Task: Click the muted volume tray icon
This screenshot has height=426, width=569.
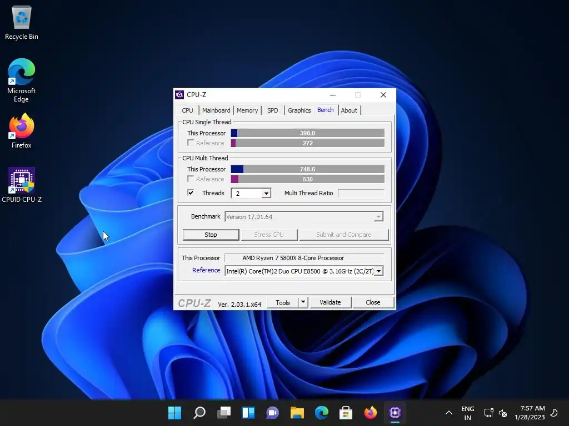Action: [x=503, y=413]
